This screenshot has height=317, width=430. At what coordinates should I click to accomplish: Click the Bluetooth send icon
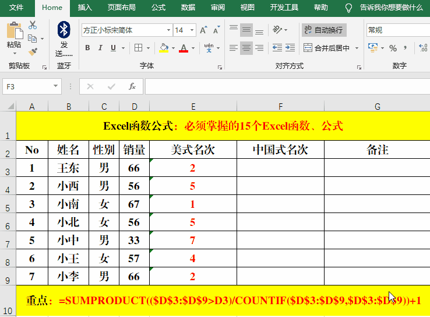(64, 29)
